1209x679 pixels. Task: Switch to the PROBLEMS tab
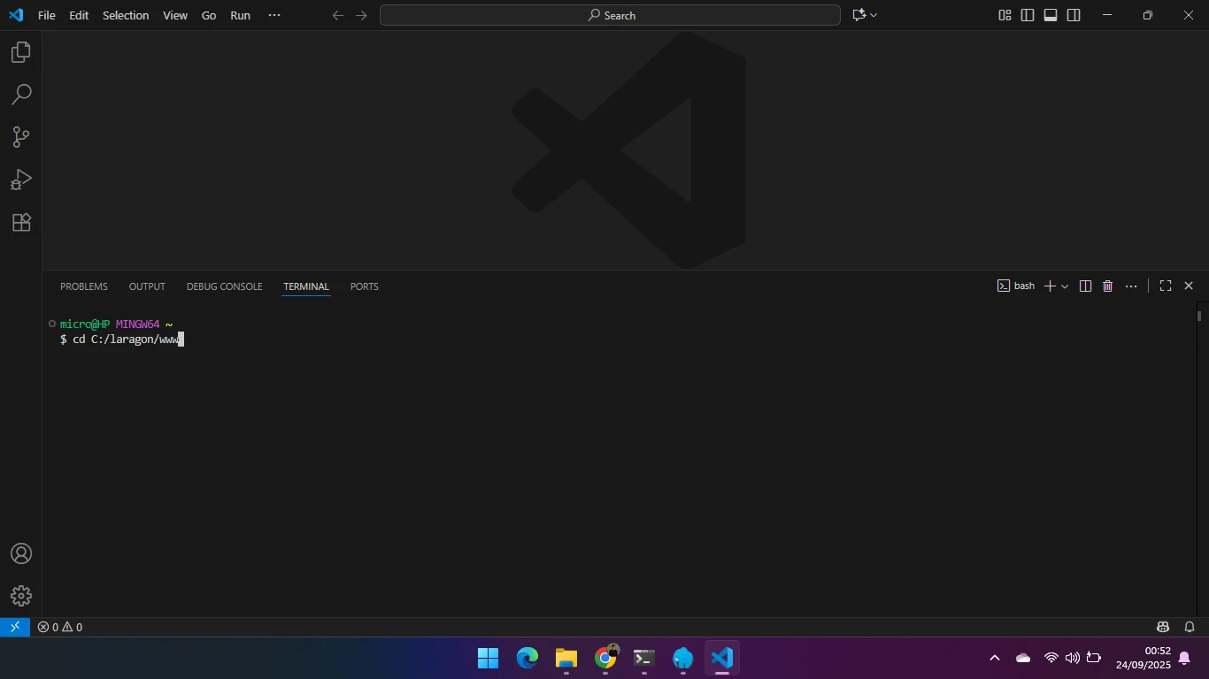click(83, 286)
